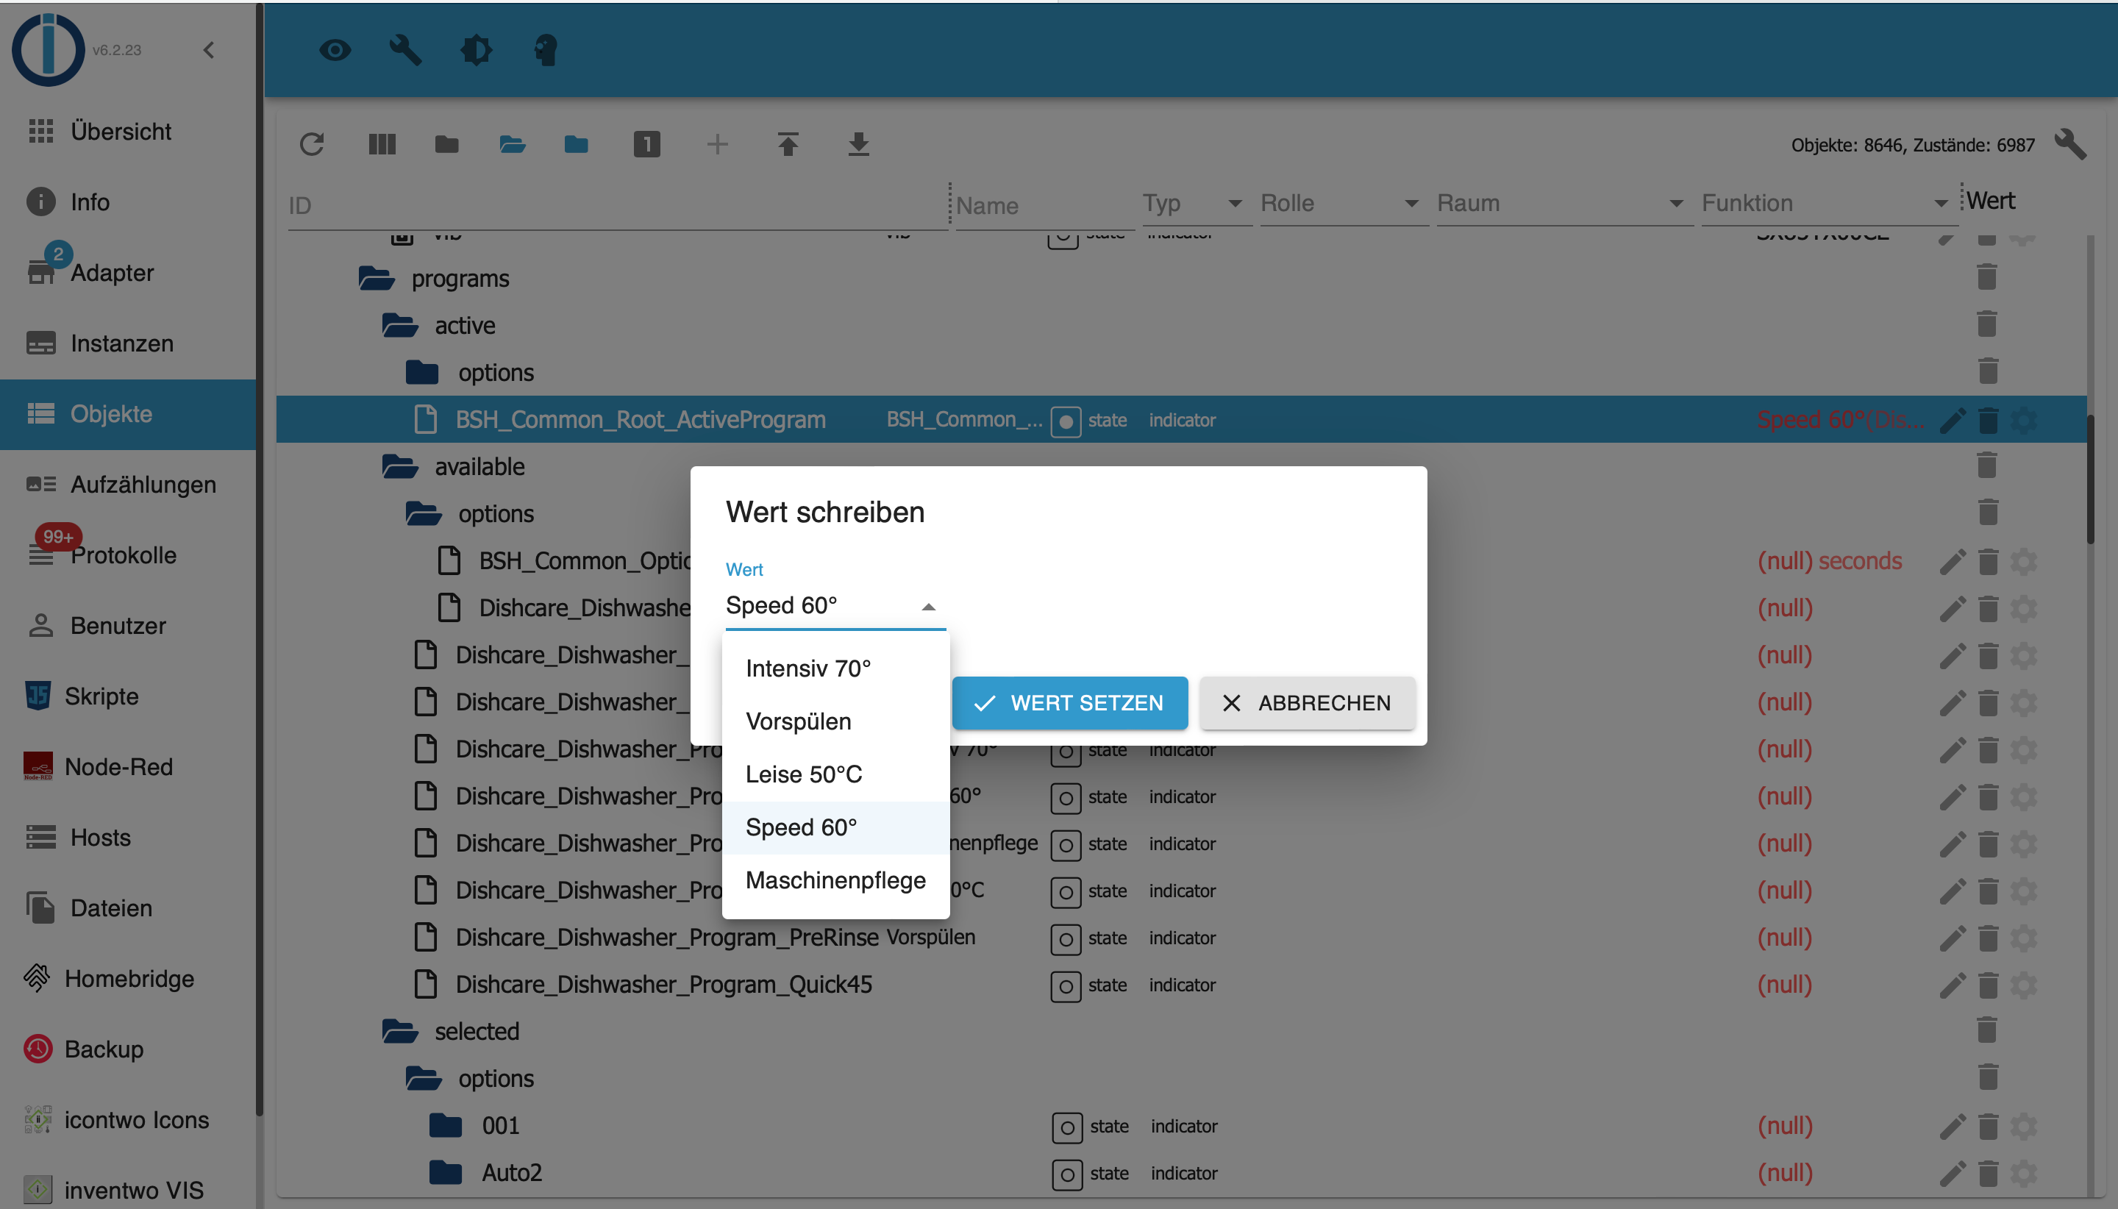Open Instanzen in sidebar

point(129,343)
